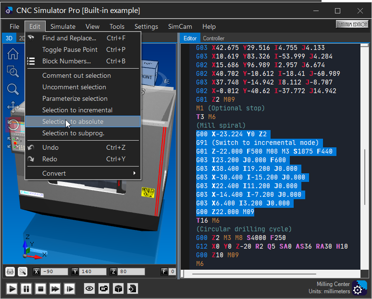
Task: Choose Find and Replace
Action: 83,38
